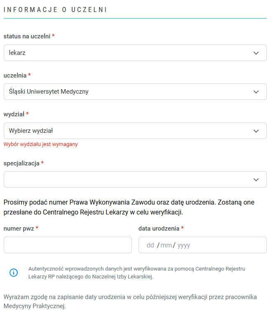Select the 'dd' day segment of birth date

[x=151, y=245]
